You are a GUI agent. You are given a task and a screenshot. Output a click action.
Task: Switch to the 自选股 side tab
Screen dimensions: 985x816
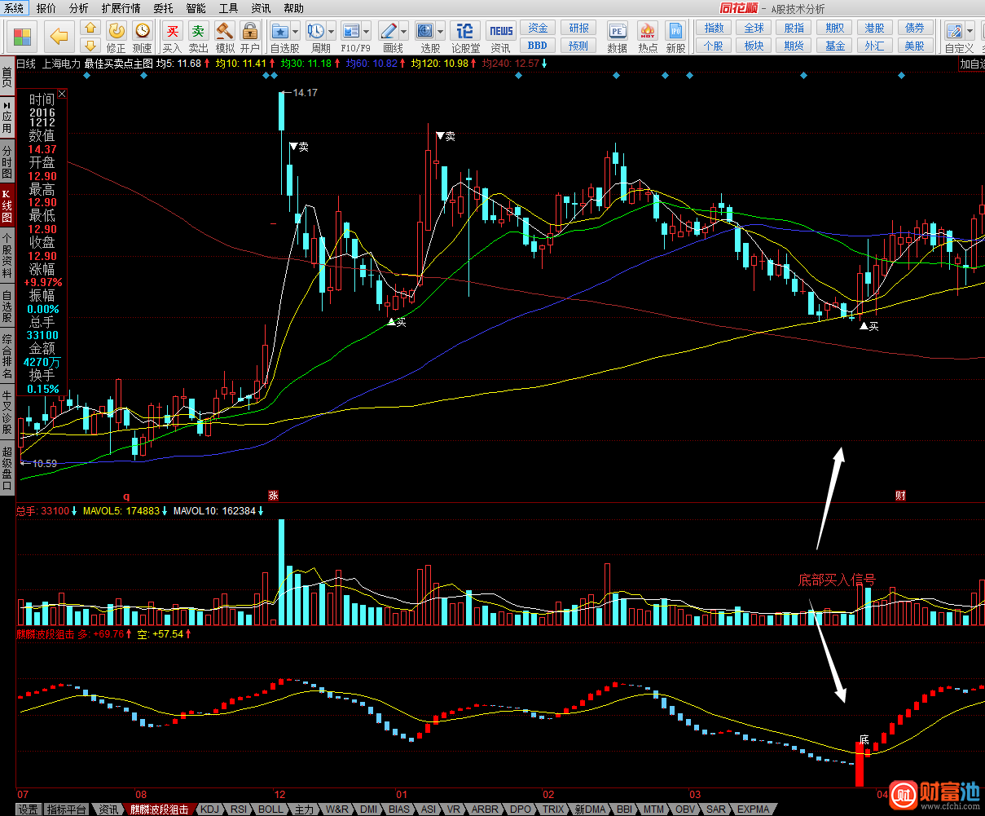click(7, 307)
